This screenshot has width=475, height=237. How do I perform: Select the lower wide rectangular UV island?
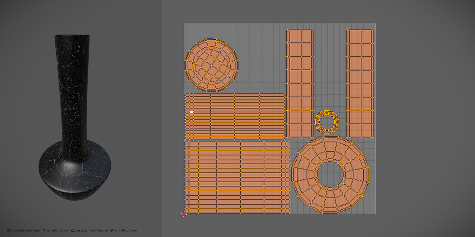pos(237,177)
